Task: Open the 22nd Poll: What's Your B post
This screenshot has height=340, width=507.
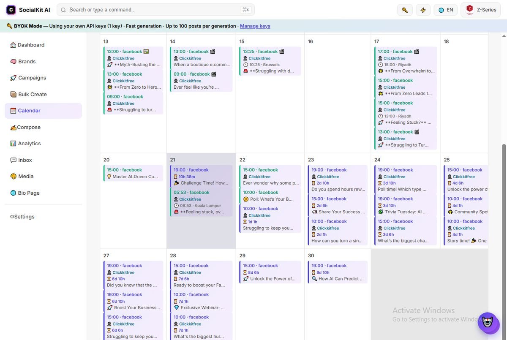Action: (x=270, y=196)
